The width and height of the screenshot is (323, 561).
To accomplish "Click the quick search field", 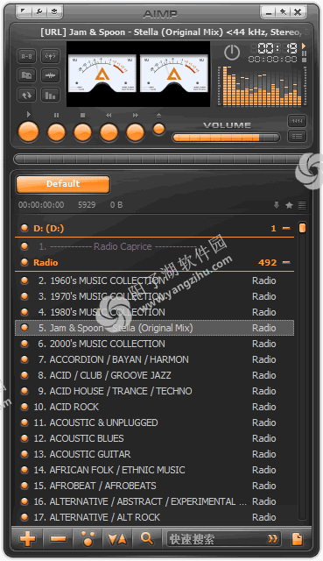I will click(223, 539).
